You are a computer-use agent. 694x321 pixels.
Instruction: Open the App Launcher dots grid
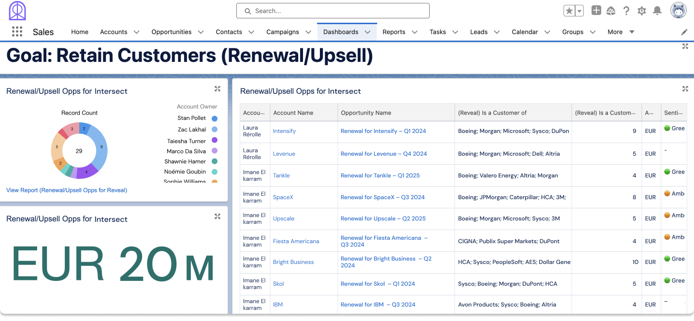point(17,31)
